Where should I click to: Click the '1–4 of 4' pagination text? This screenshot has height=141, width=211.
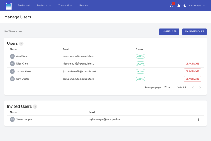[181, 87]
